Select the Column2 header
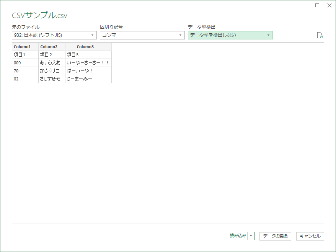Viewport: 336px width, 252px height. tap(52, 47)
